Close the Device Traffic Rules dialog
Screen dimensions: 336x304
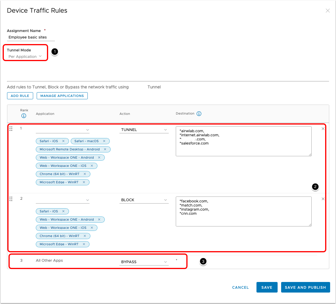[328, 11]
